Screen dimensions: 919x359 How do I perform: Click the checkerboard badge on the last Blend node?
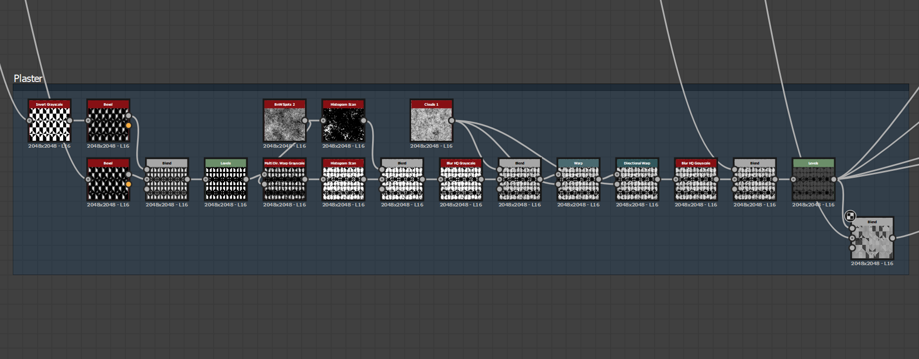850,216
